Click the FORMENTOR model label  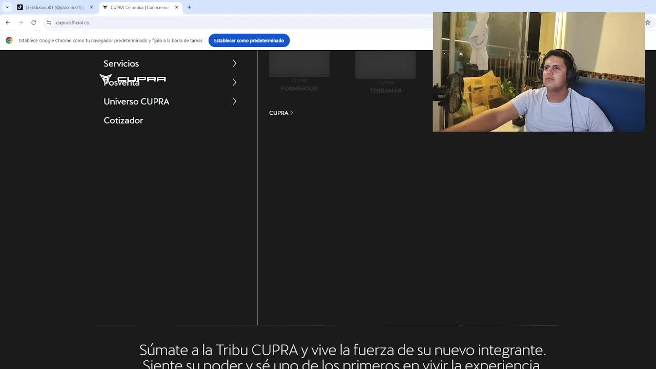coord(299,89)
